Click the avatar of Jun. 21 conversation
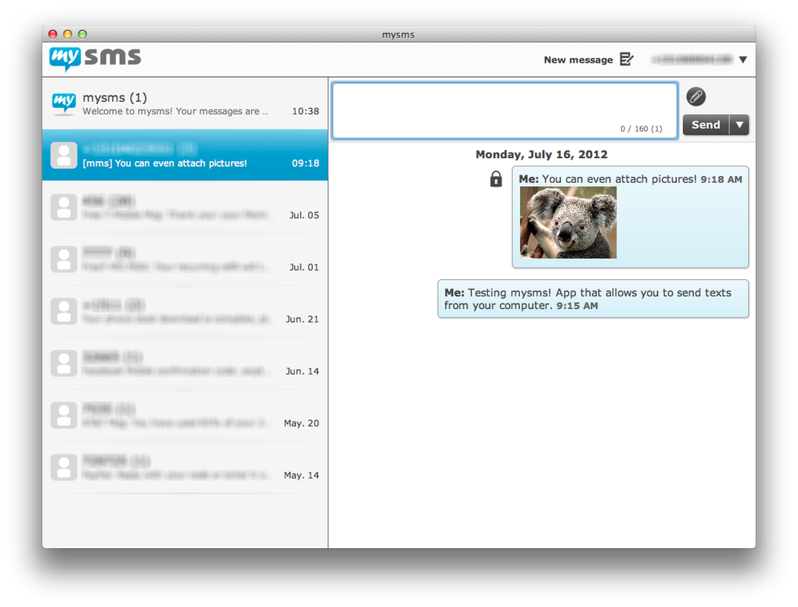The image size is (798, 607). [63, 311]
